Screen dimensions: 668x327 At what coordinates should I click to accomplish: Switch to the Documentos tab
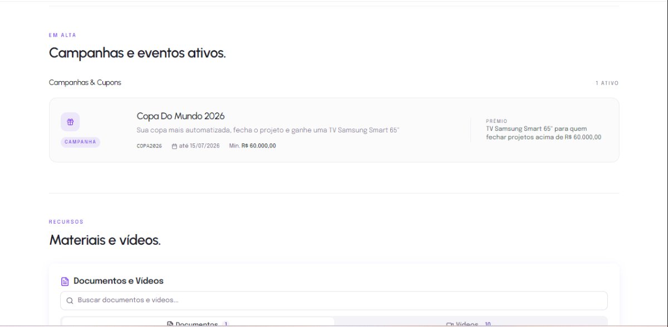[x=198, y=322]
